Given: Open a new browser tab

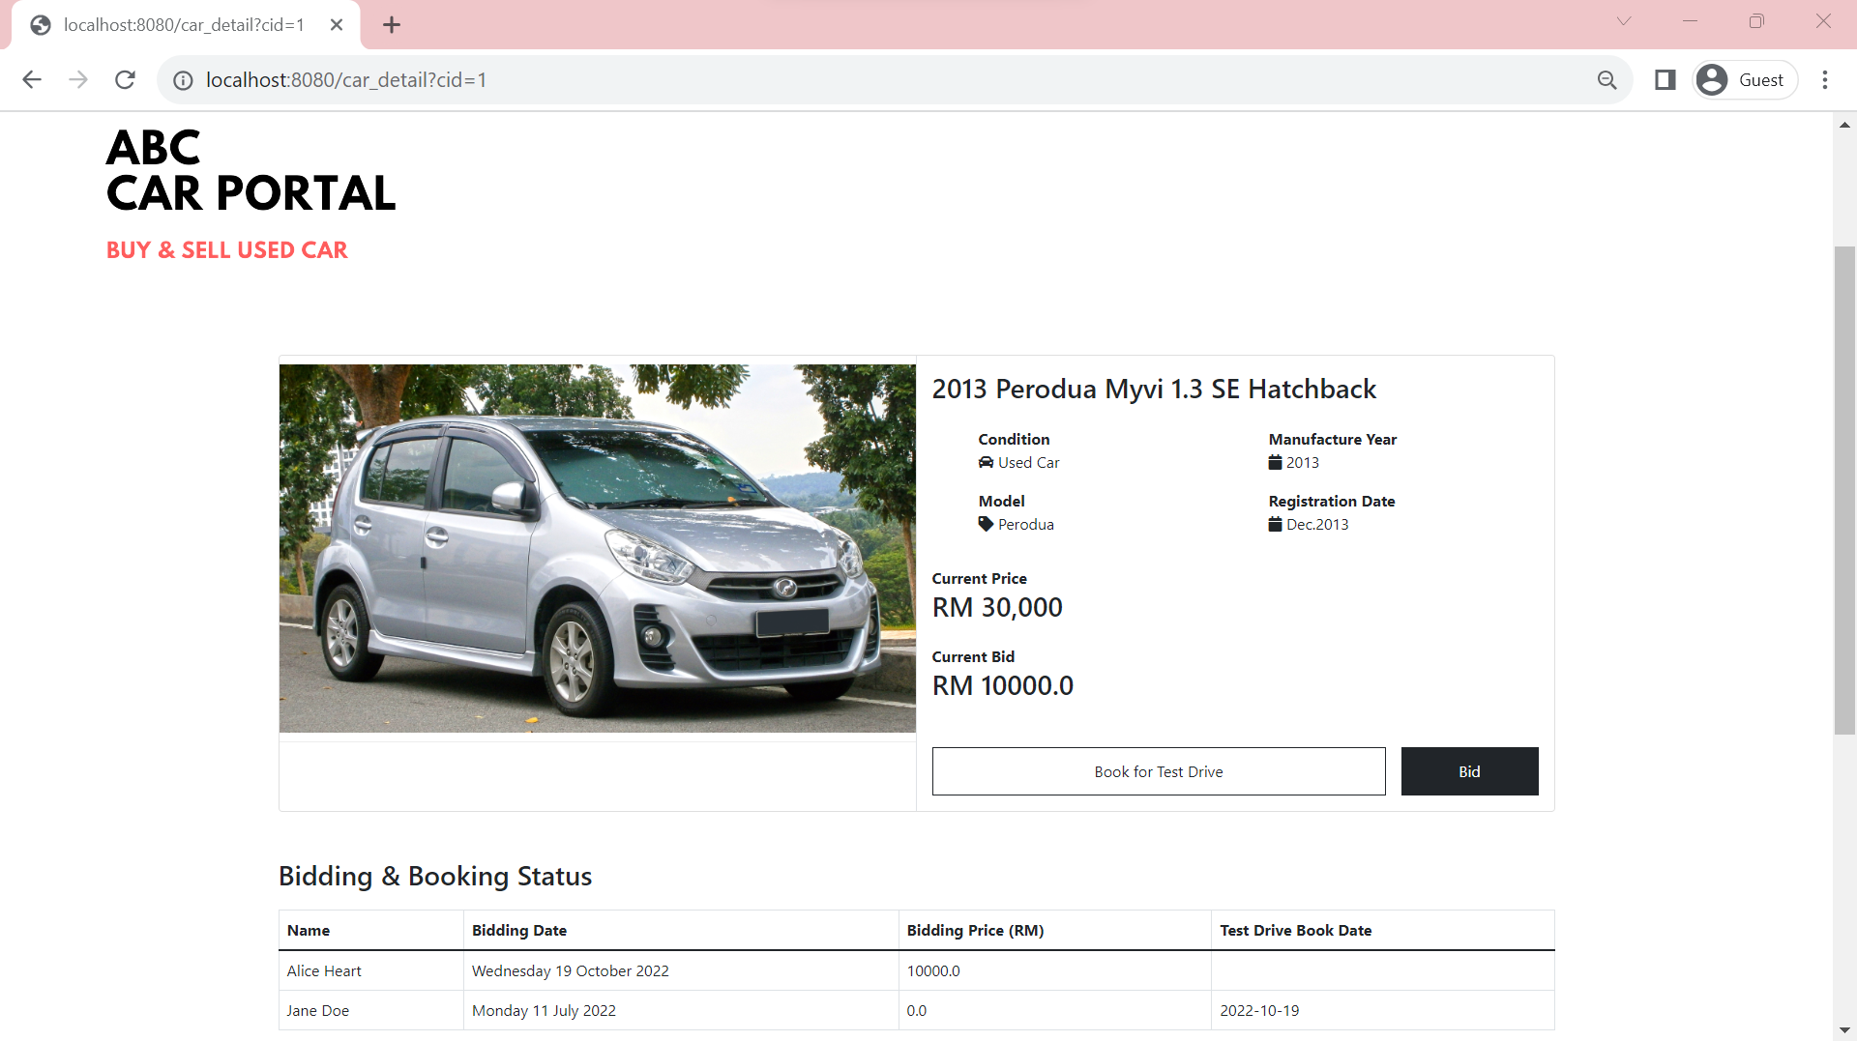Looking at the screenshot, I should point(391,25).
